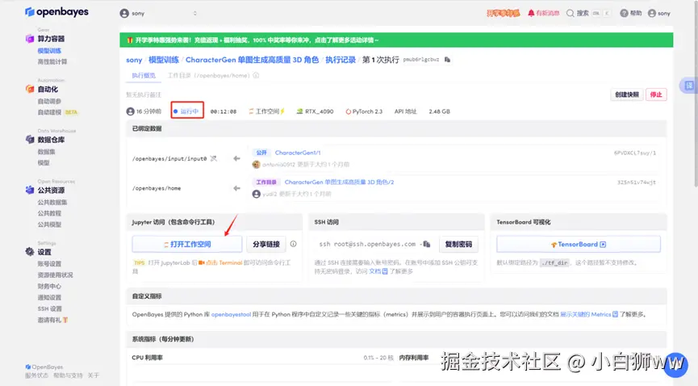Viewport: 698px width, 386px height.
Task: Open 公共模型 in the sidebar
Action: point(49,224)
